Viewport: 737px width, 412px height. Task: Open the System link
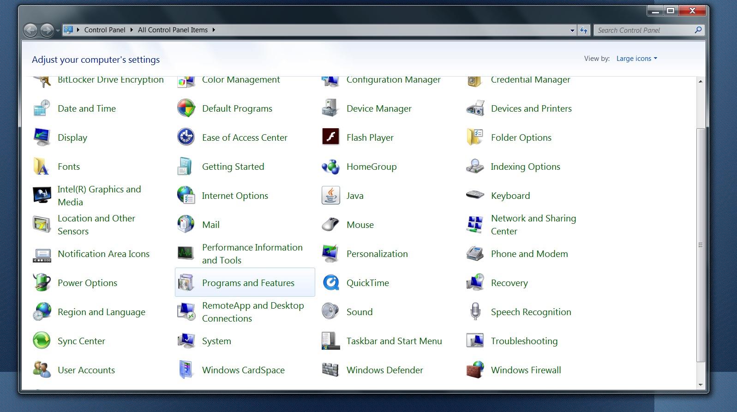click(x=216, y=341)
